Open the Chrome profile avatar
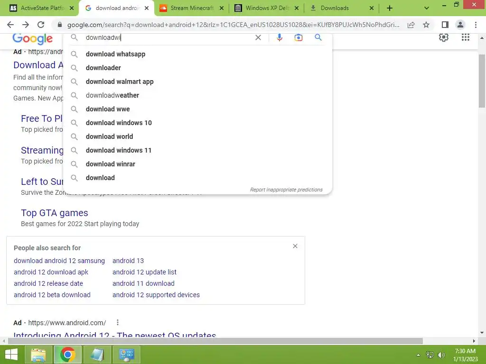 coord(460,25)
